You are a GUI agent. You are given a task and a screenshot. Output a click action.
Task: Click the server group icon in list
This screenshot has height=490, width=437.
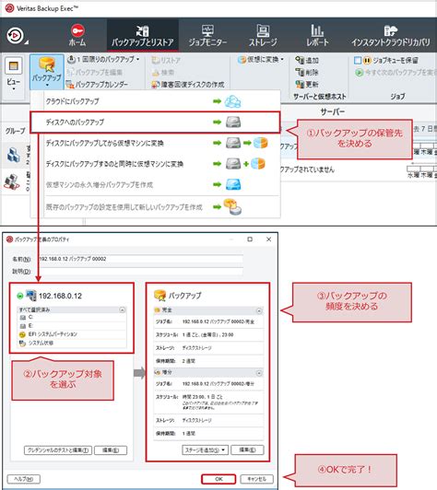[x=14, y=155]
